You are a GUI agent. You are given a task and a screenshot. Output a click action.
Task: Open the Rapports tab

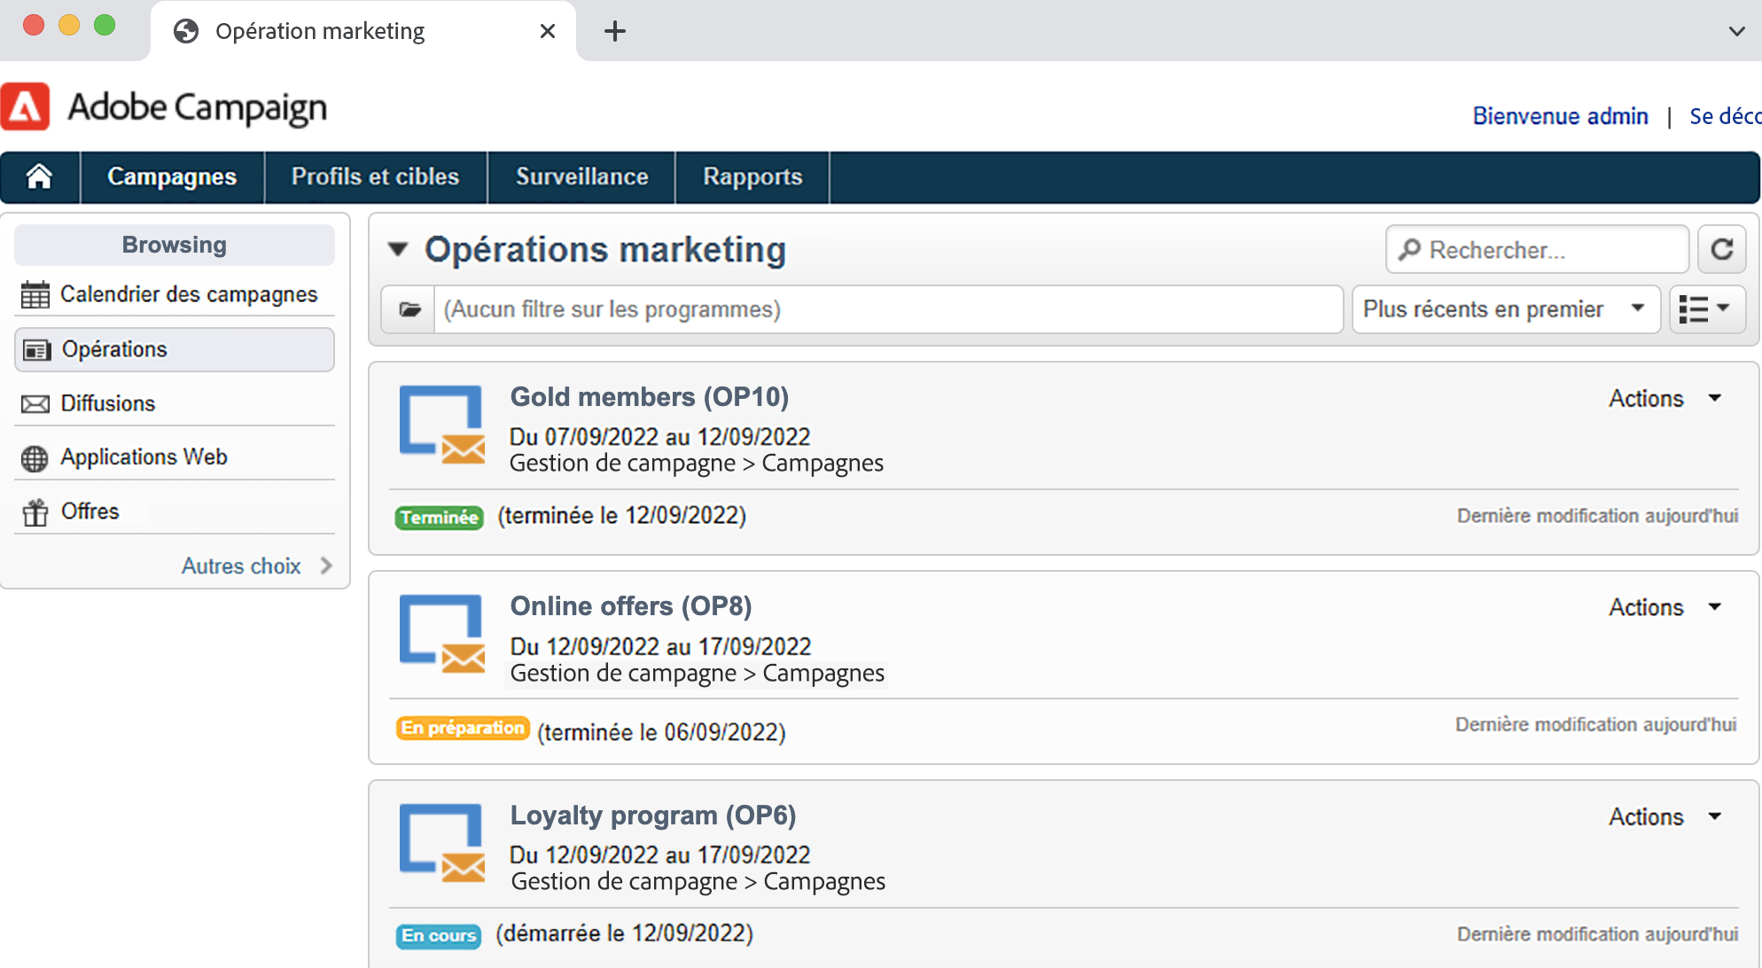[x=752, y=177]
